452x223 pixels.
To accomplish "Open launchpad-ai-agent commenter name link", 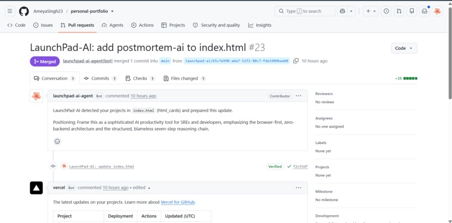I will [73, 96].
